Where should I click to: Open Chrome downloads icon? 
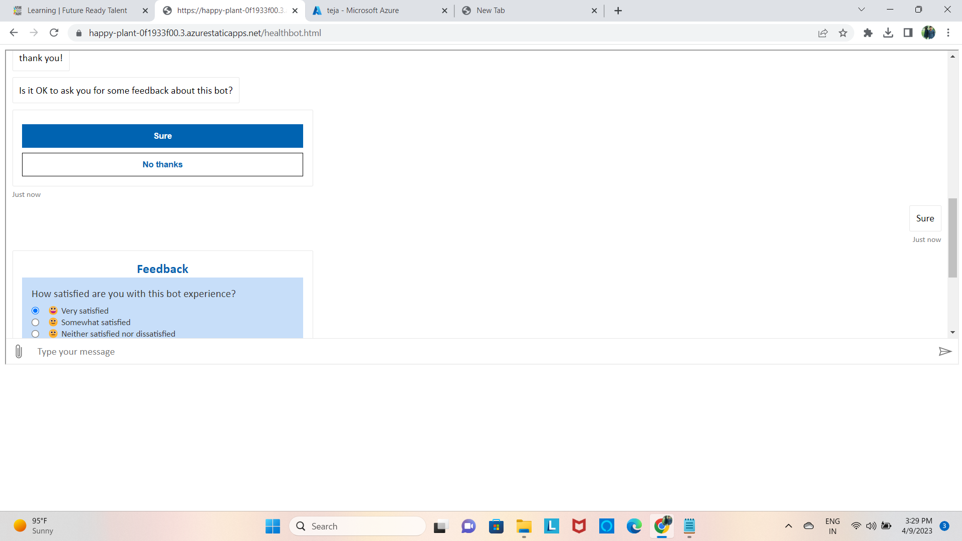coord(888,33)
